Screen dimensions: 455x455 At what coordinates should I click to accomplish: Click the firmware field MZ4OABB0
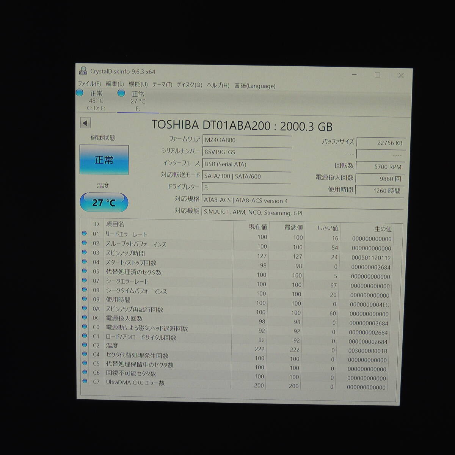tap(247, 140)
